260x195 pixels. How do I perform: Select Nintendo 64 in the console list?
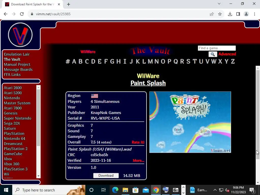(14, 138)
